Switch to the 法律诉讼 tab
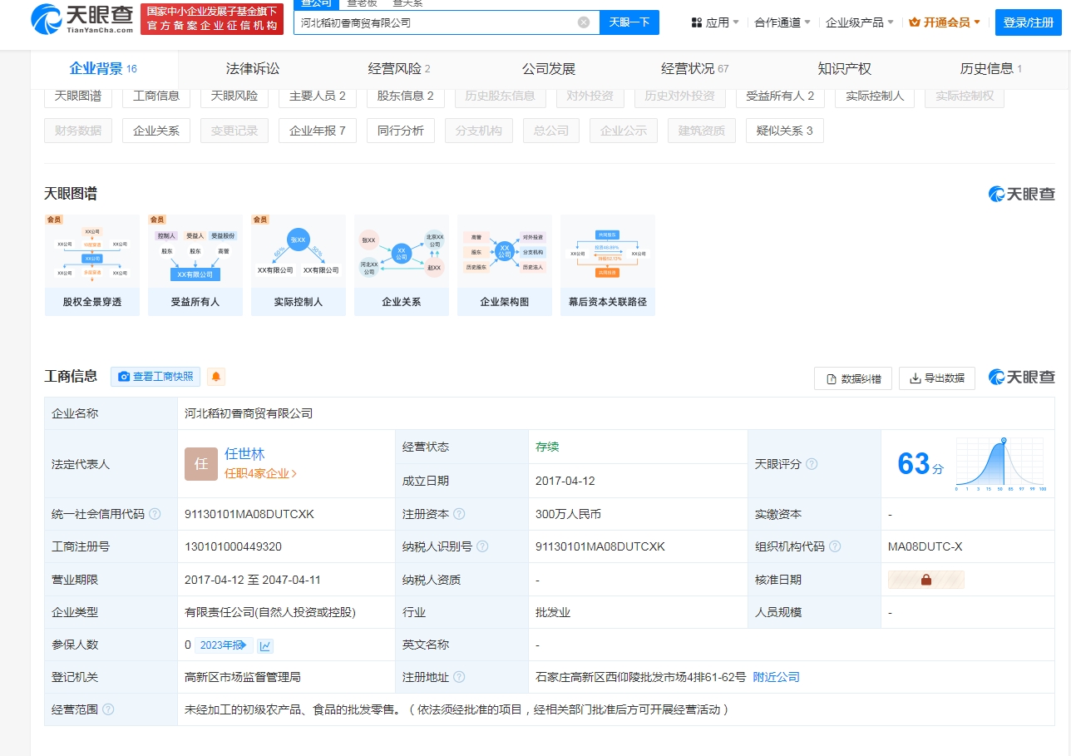 pos(253,69)
